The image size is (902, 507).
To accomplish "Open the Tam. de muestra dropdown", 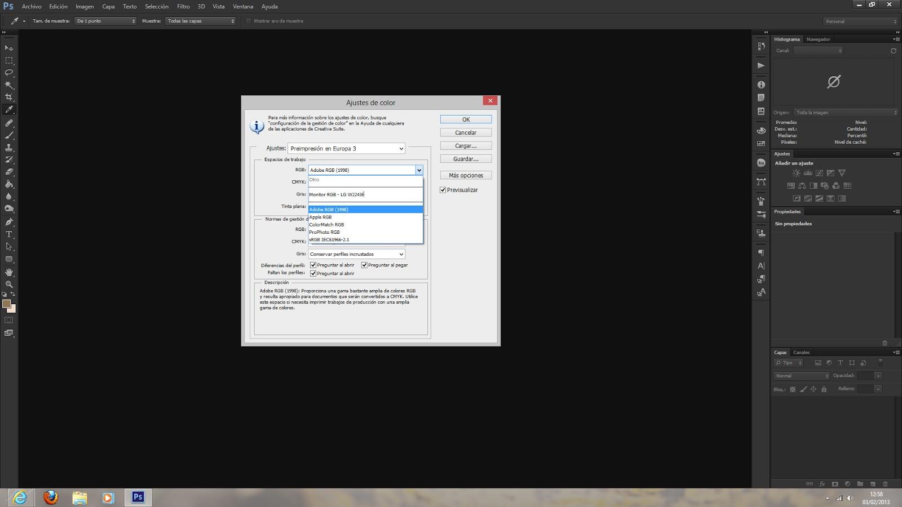I will (106, 21).
